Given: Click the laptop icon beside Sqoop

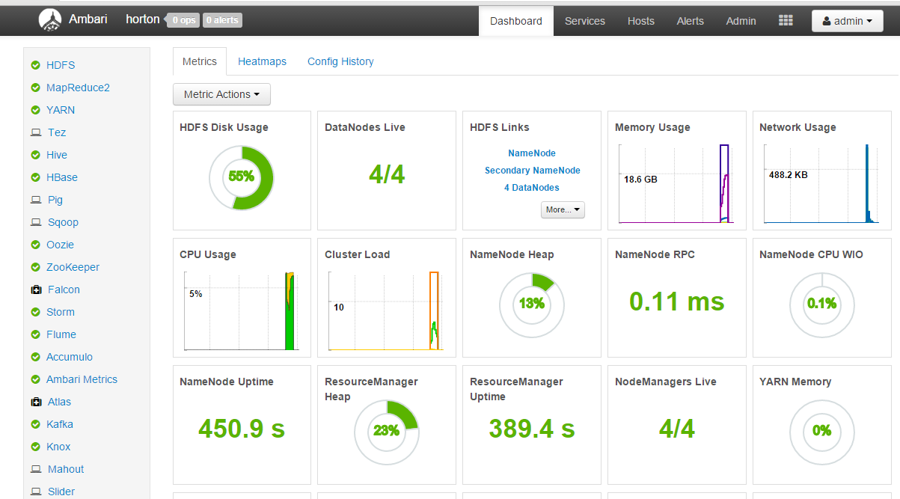Looking at the screenshot, I should point(35,223).
